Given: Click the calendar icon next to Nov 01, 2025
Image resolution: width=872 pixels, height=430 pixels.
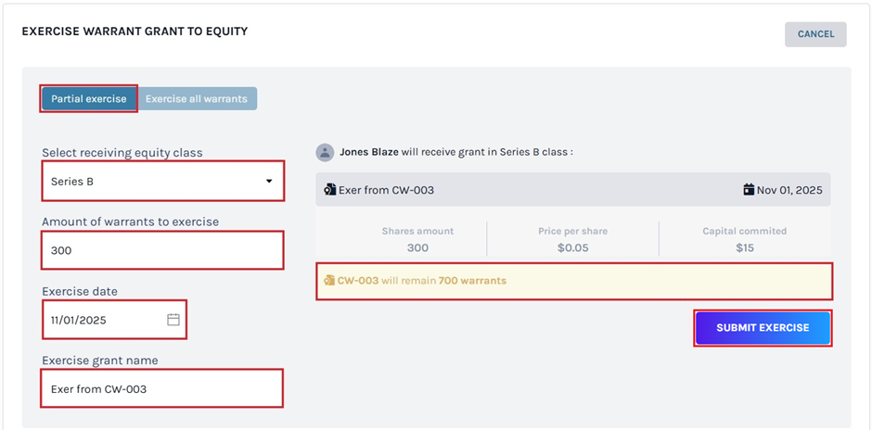Looking at the screenshot, I should click(749, 190).
